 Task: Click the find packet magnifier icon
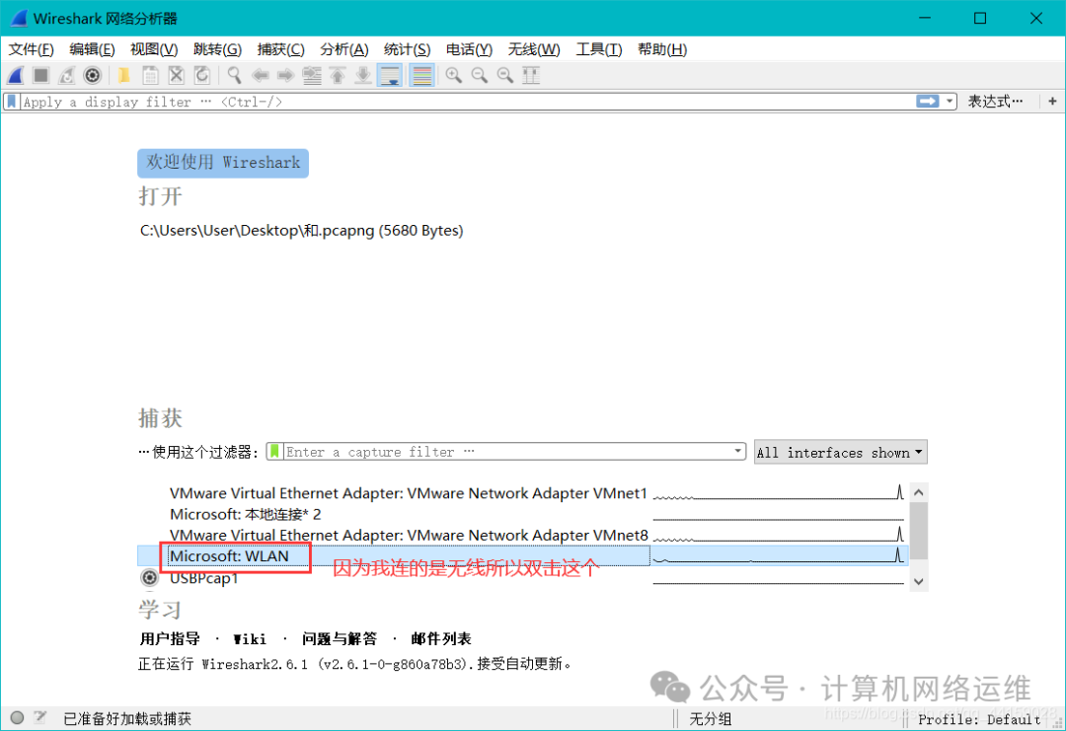pyautogui.click(x=234, y=75)
